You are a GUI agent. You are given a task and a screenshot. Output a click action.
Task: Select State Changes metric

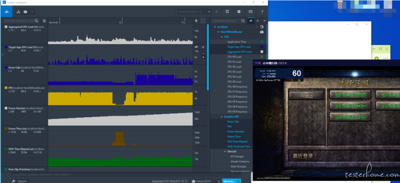coord(238,166)
